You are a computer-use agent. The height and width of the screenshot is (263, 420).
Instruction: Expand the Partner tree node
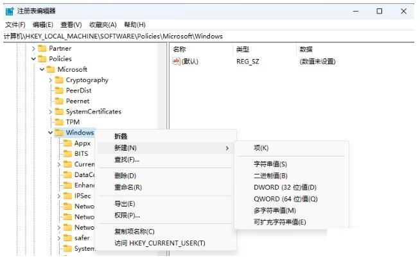33,48
